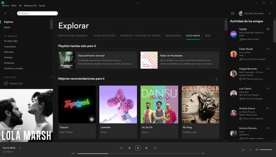Image resolution: width=276 pixels, height=157 pixels.
Task: Open the Editar menu
Action: coord(14,6)
